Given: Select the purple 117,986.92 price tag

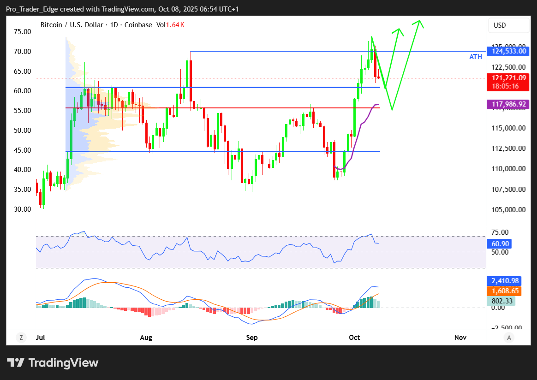Looking at the screenshot, I should 507,105.
